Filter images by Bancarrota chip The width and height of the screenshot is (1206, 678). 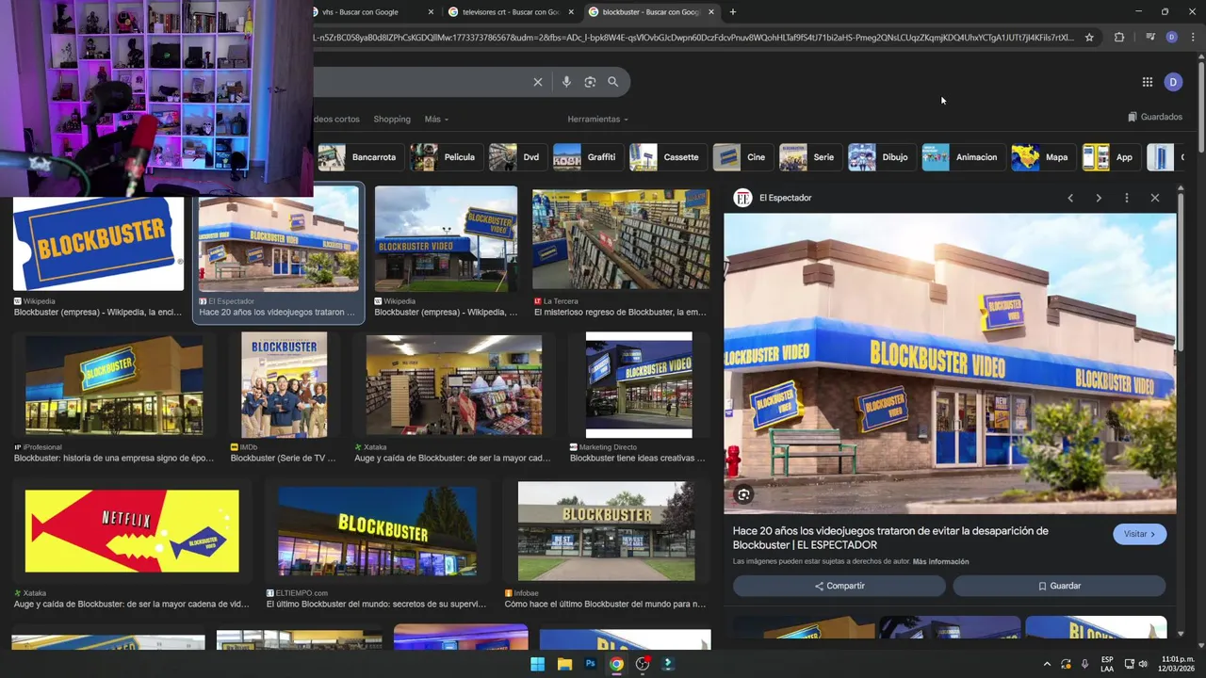tap(359, 157)
